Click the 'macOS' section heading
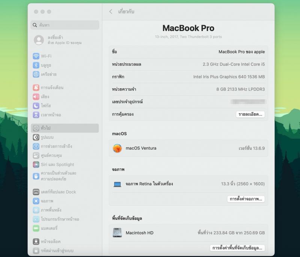Screen dimensions: 300x257 point(119,134)
